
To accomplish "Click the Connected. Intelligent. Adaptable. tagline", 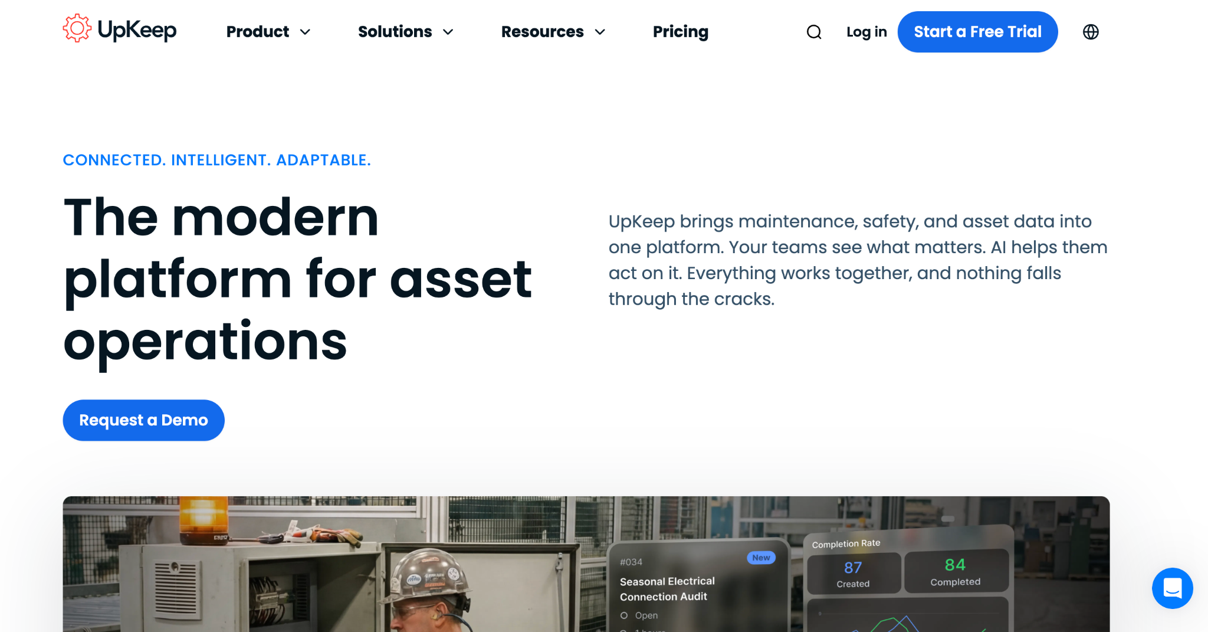I will tap(217, 160).
